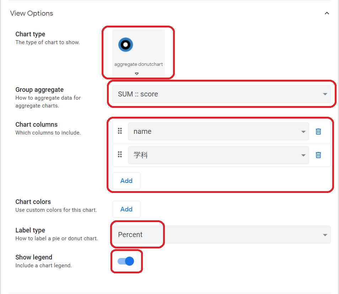Click the View Options heading
This screenshot has width=339, height=294.
pos(32,14)
